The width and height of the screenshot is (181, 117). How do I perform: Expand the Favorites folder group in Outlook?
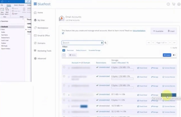click(x=1, y=21)
